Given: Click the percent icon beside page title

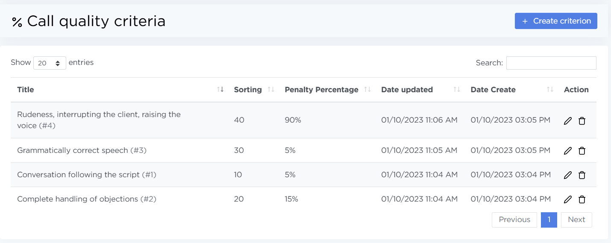Looking at the screenshot, I should pyautogui.click(x=17, y=22).
